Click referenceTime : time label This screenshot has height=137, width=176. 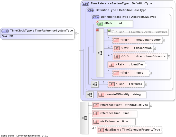coord(115,113)
